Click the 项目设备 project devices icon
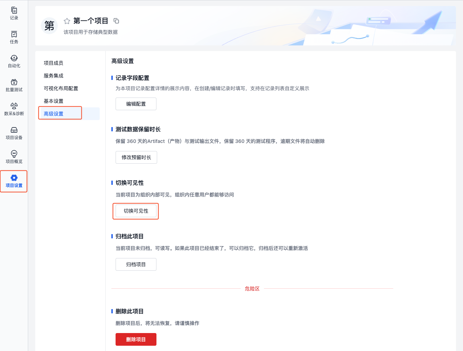 tap(14, 133)
